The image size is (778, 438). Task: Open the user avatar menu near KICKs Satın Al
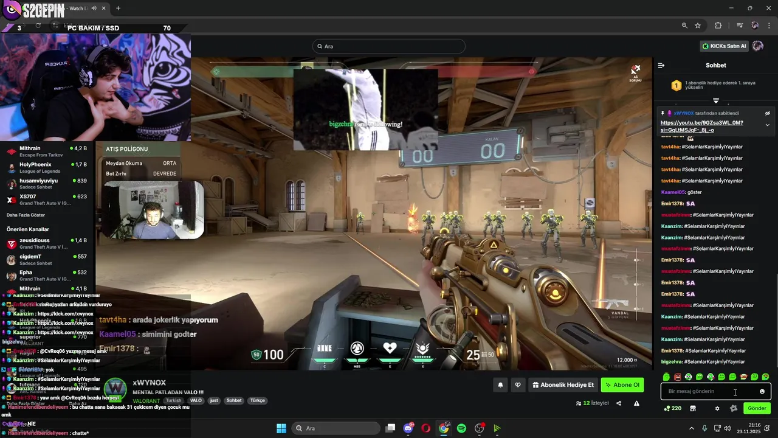[x=757, y=46]
